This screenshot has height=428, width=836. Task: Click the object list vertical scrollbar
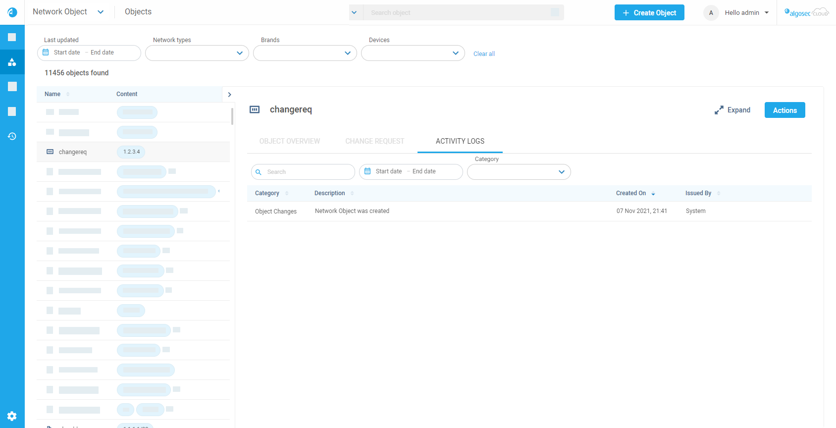pyautogui.click(x=232, y=116)
